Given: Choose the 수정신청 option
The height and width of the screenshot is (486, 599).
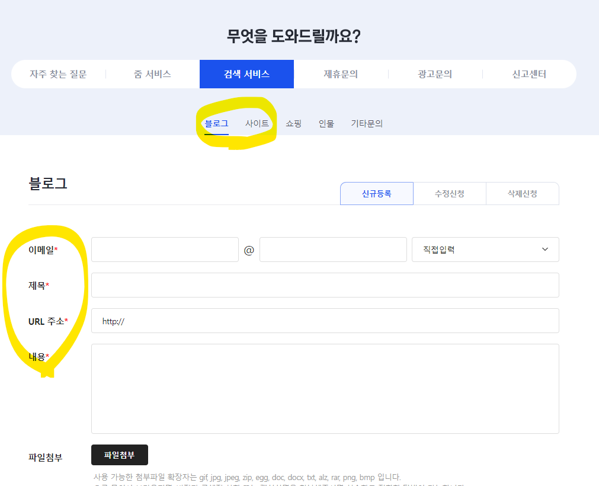Looking at the screenshot, I should click(x=449, y=193).
